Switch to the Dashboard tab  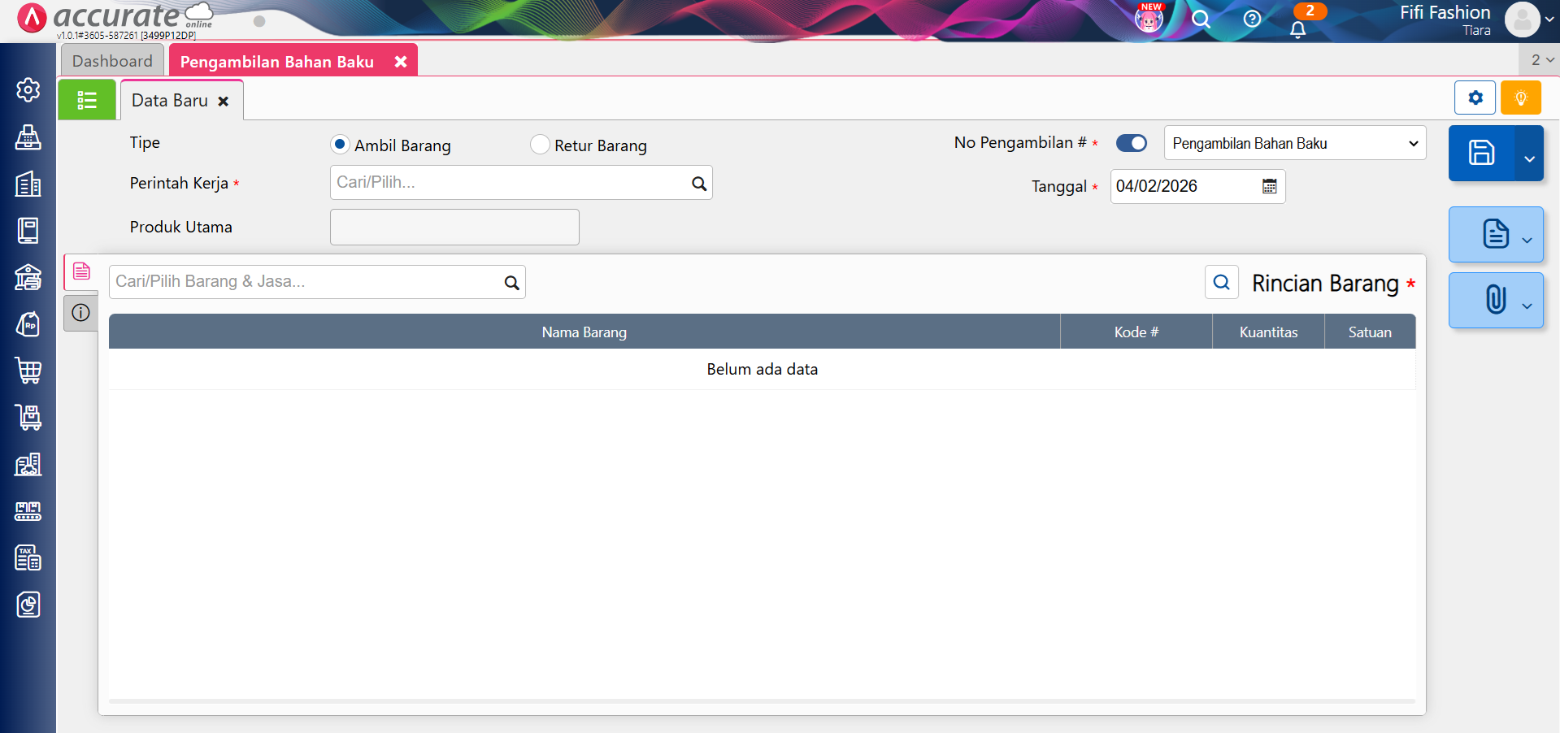click(x=112, y=61)
